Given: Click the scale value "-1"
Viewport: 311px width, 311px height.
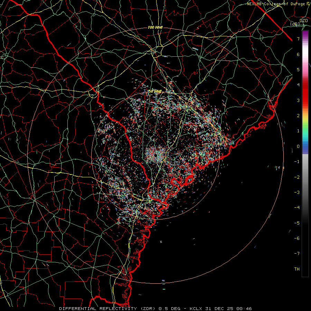Looking at the screenshot, I should point(297,162).
